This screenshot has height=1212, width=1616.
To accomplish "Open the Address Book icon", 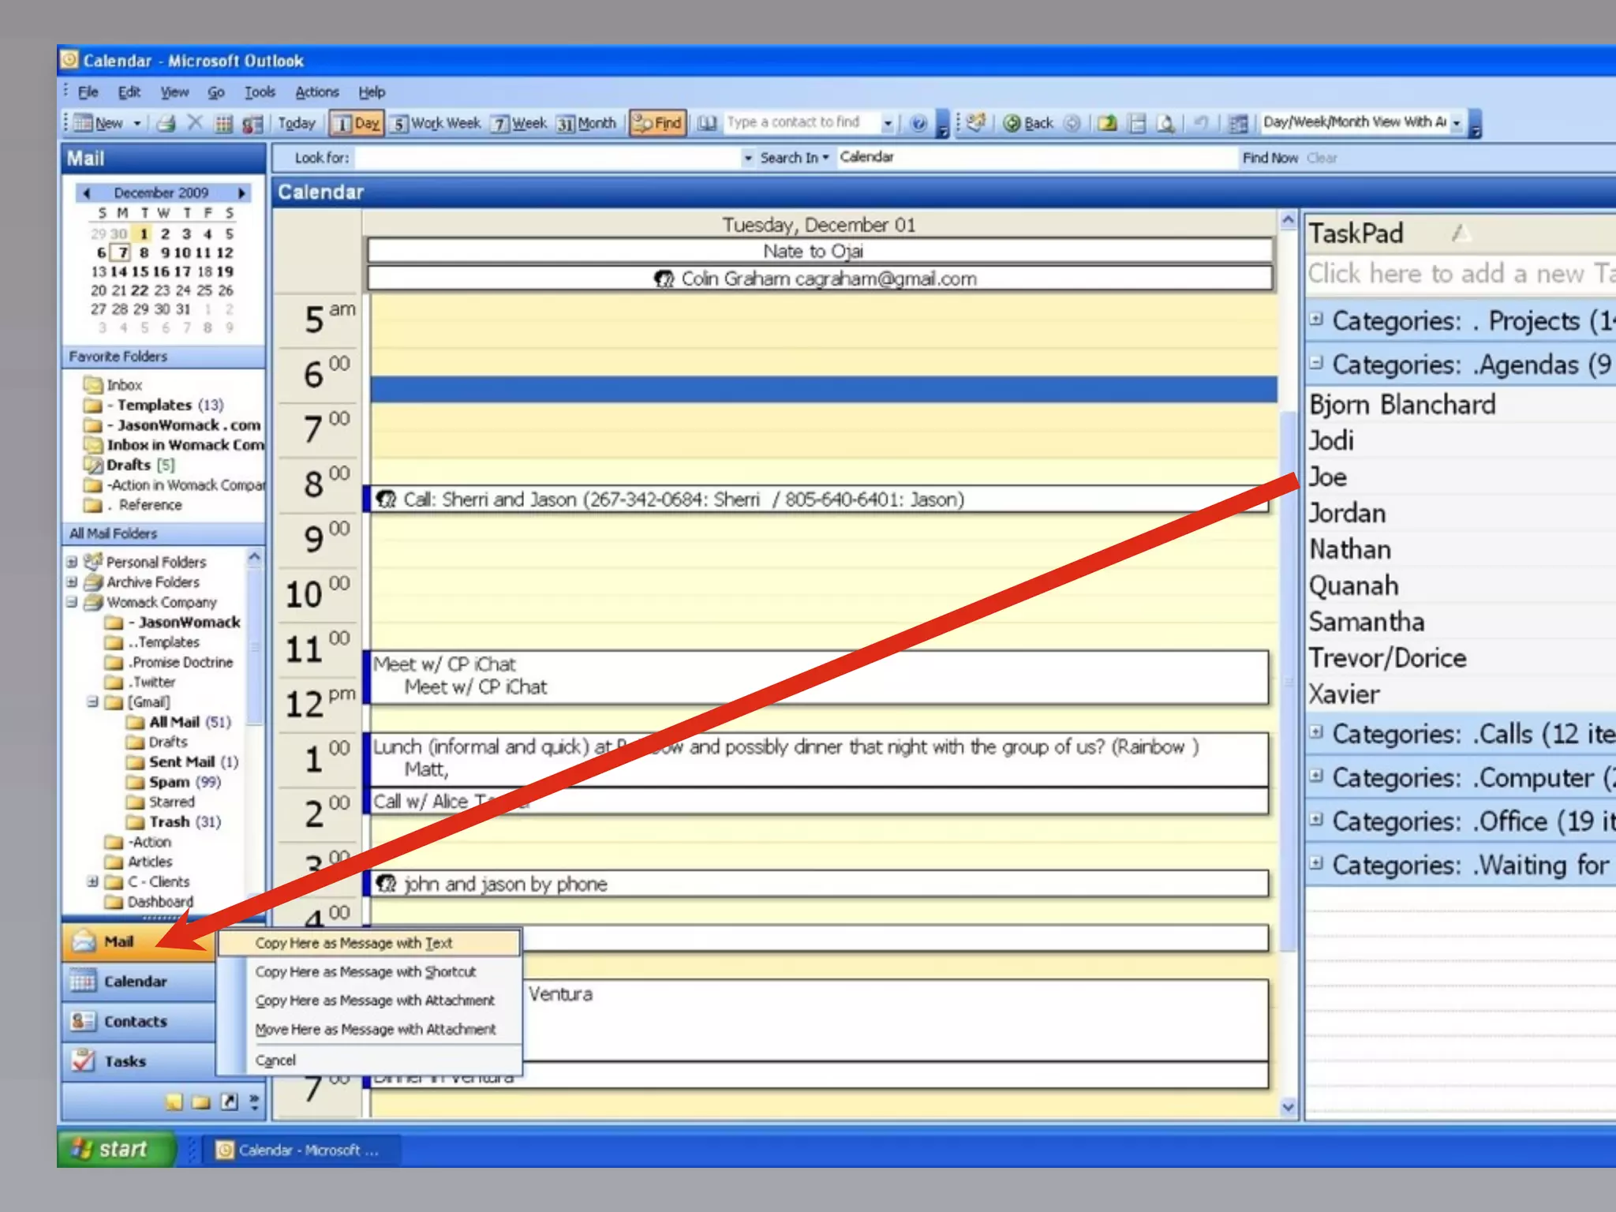I will [707, 123].
